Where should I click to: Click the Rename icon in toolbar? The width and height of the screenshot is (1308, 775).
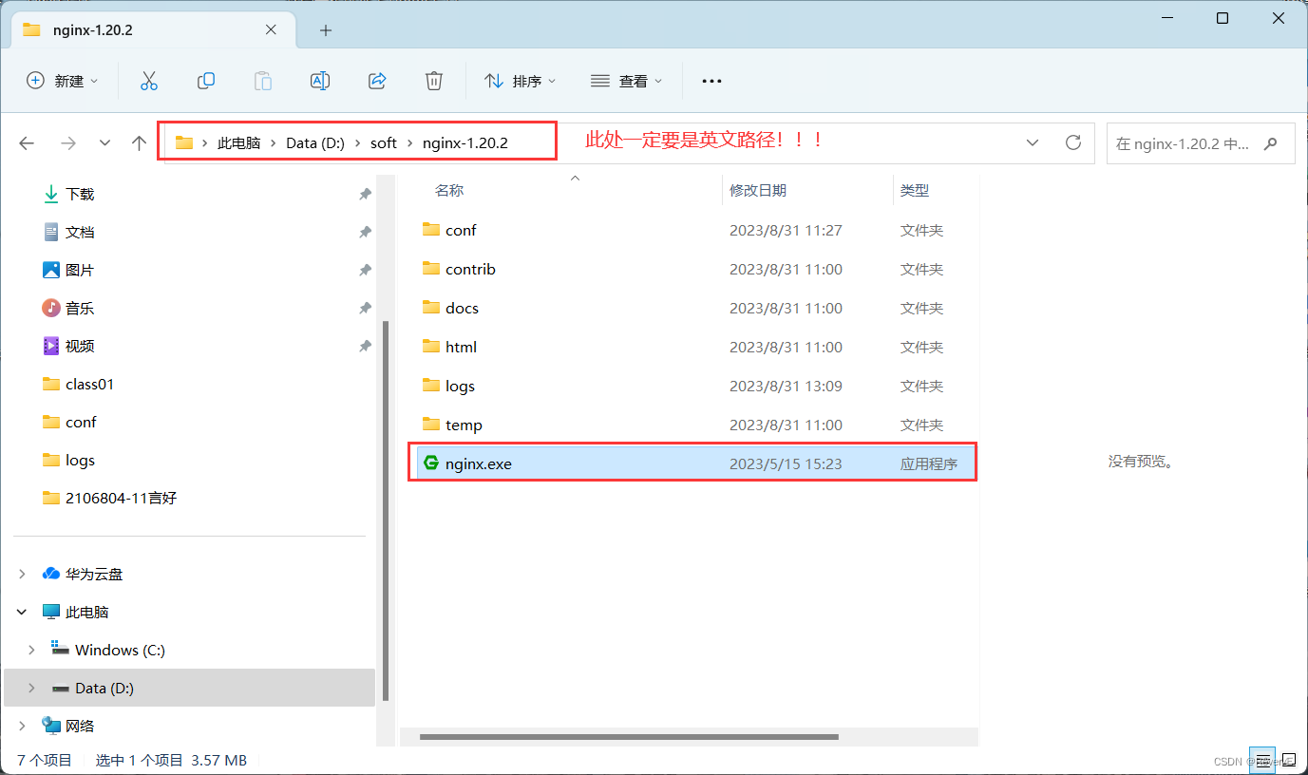(320, 81)
